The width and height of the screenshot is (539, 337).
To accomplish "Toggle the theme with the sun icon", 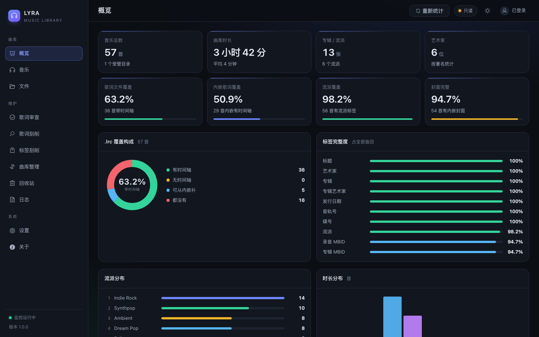I will [487, 11].
